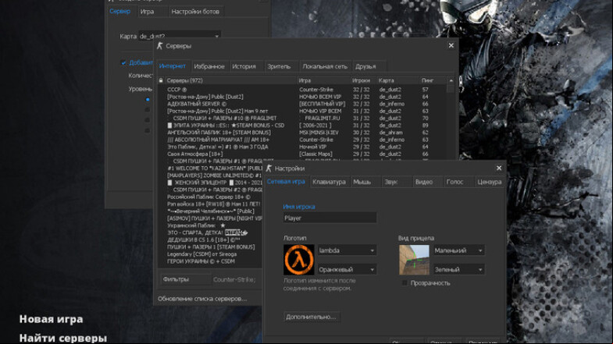Click the Фильтры button
The width and height of the screenshot is (613, 344).
pyautogui.click(x=186, y=279)
